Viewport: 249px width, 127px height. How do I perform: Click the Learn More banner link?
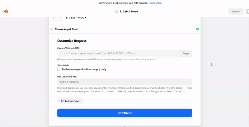click(x=155, y=3)
